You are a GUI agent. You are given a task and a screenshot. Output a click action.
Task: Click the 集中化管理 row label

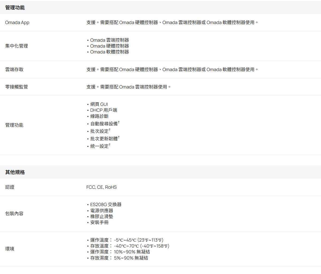coord(17,46)
